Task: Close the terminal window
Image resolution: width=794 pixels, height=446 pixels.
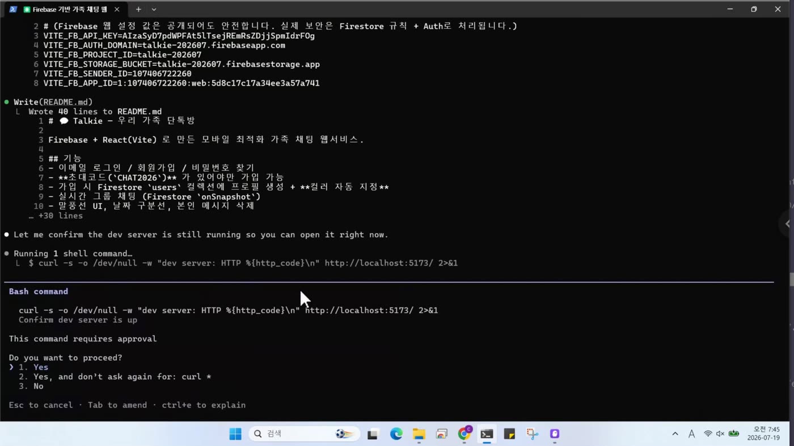Action: (778, 9)
